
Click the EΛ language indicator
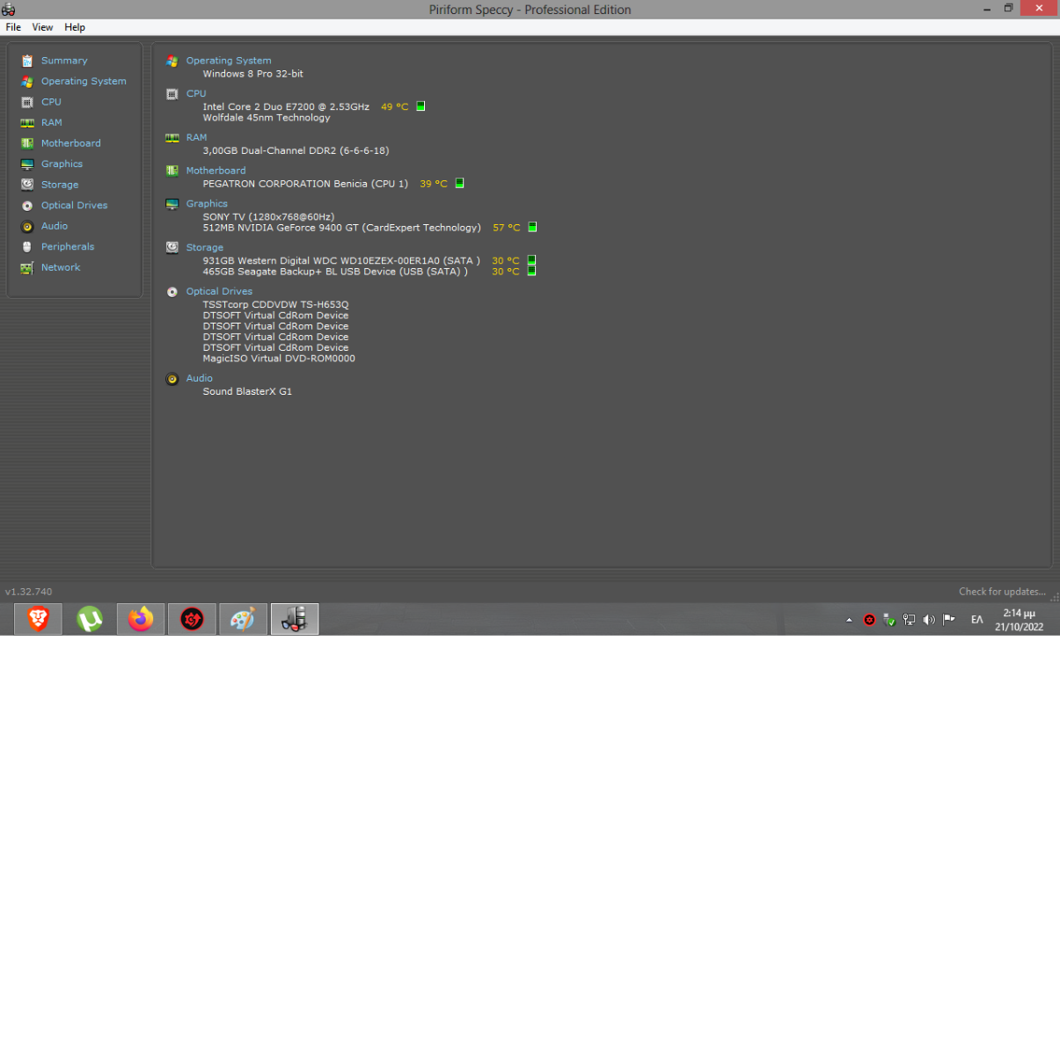click(x=976, y=620)
